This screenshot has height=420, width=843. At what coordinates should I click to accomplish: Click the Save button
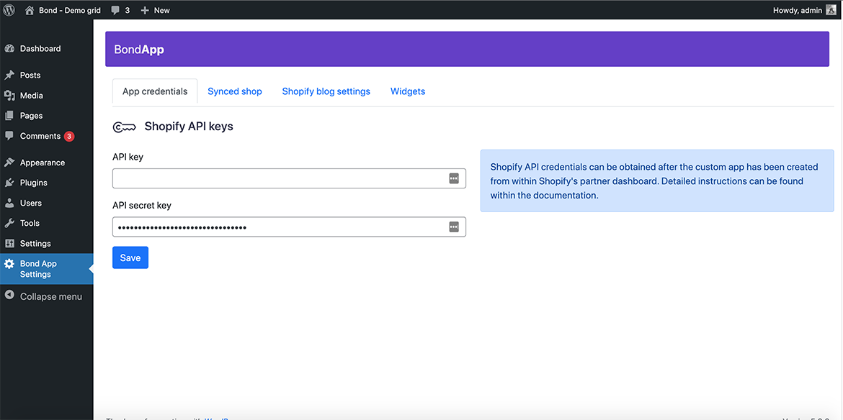(x=130, y=257)
